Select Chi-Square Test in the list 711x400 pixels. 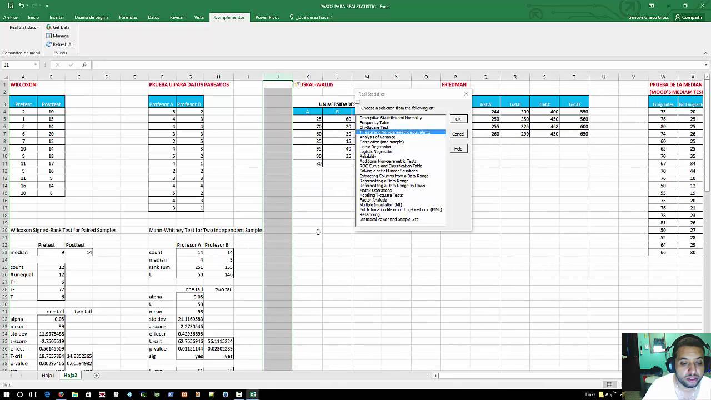click(x=374, y=127)
